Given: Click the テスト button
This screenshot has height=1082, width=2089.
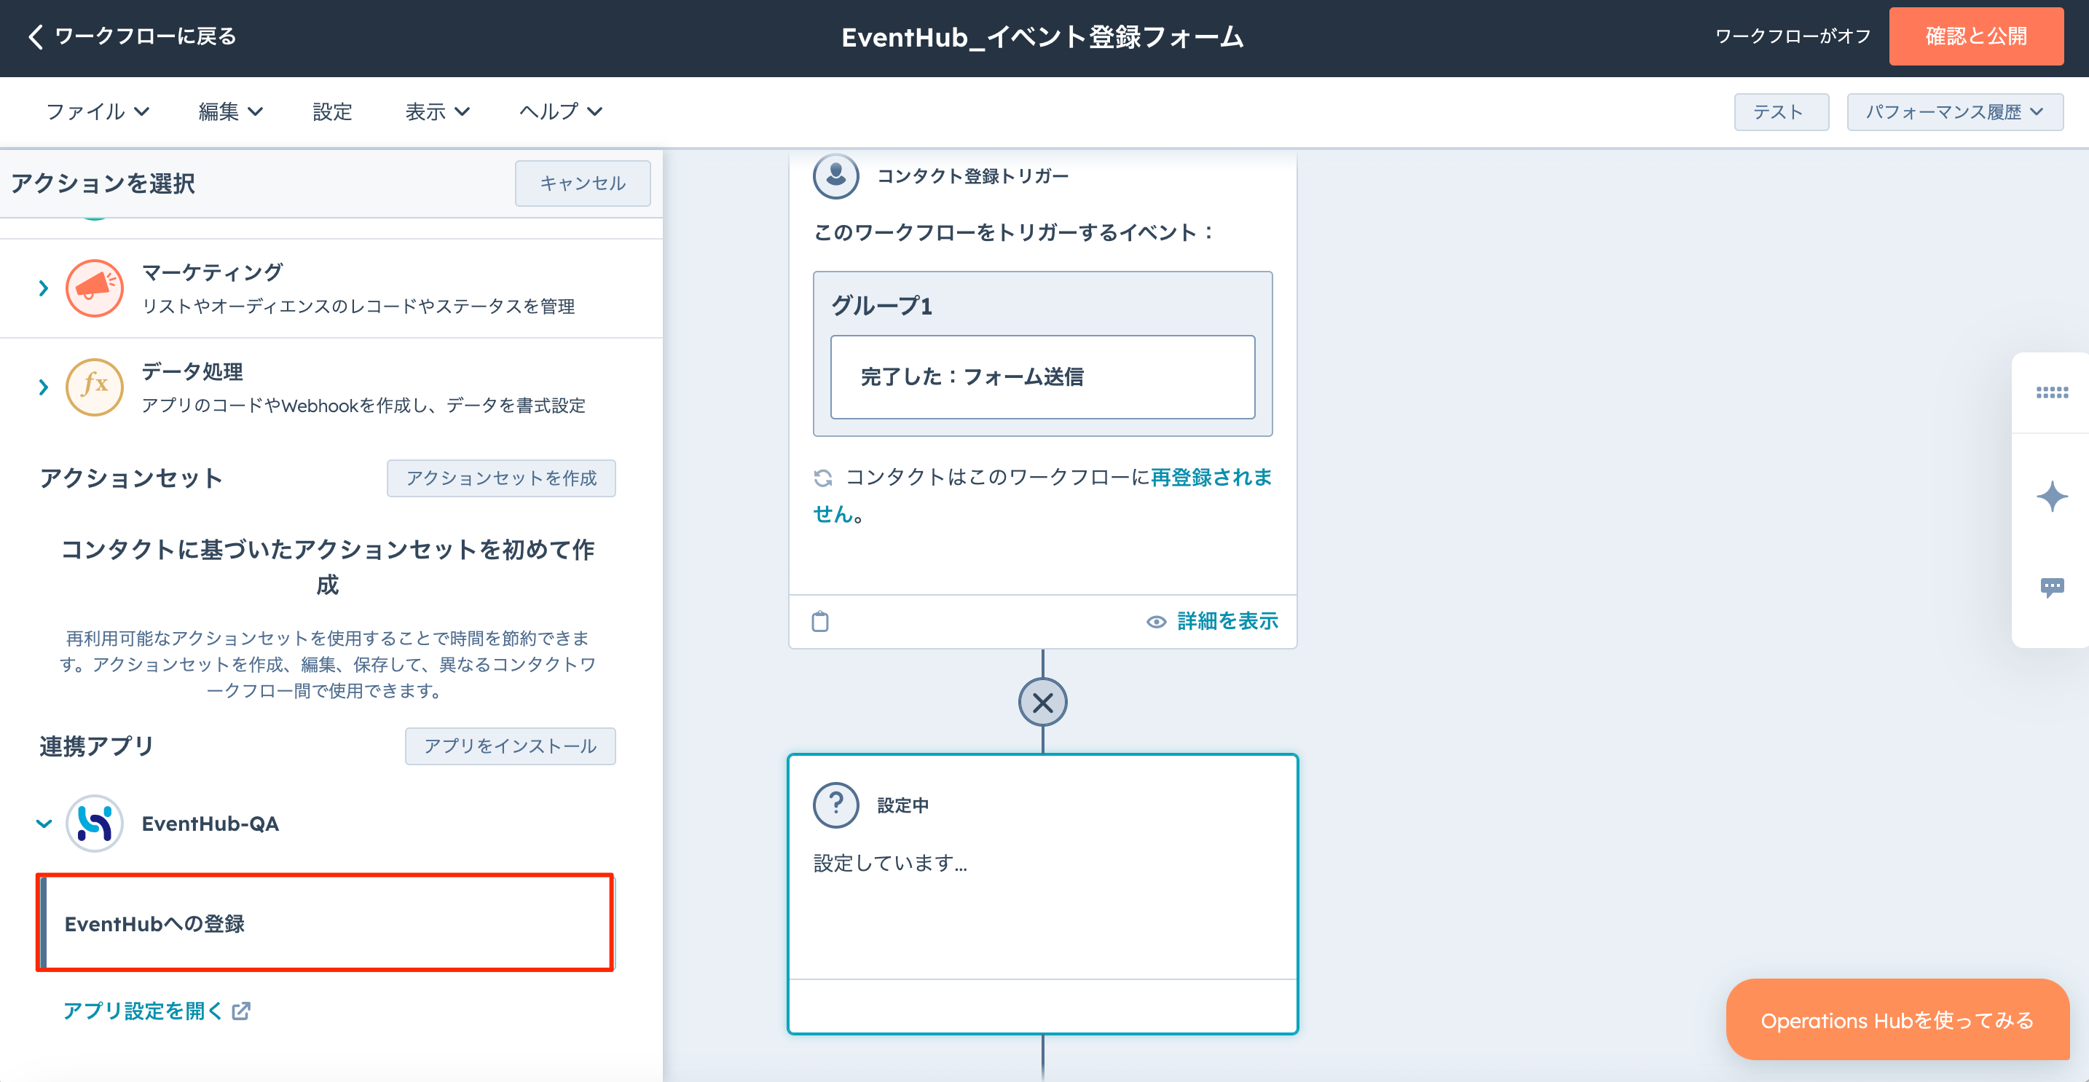Looking at the screenshot, I should tap(1781, 112).
